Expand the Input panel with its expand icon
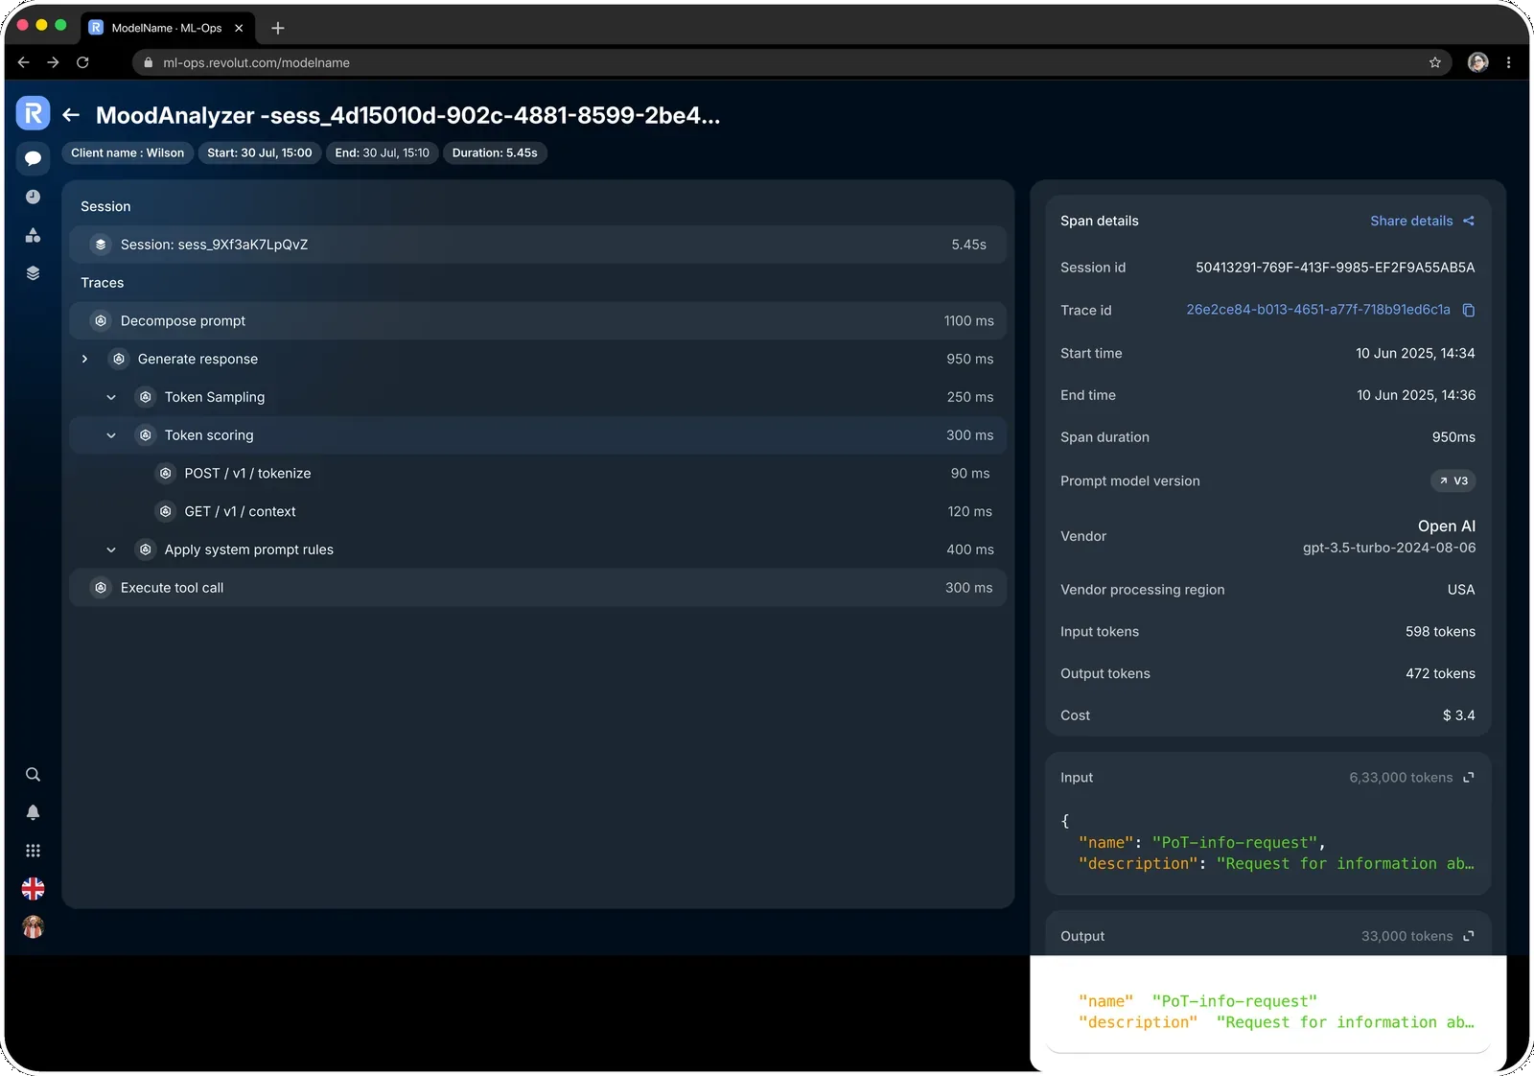1534x1076 pixels. point(1468,778)
